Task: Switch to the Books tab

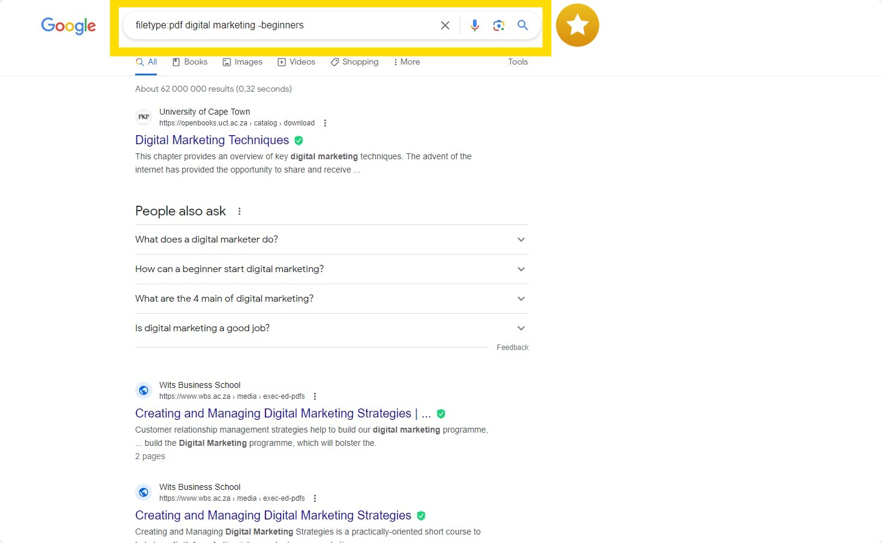Action: tap(190, 62)
